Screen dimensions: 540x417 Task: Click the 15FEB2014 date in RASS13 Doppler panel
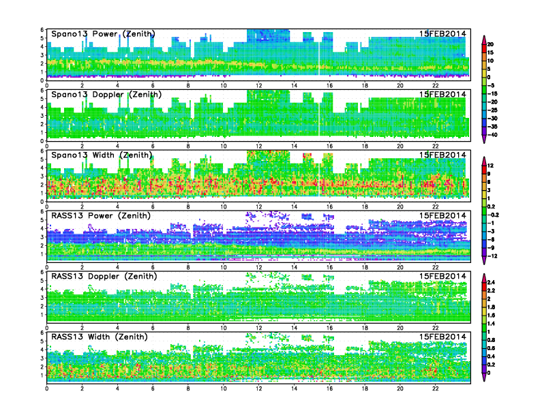[x=442, y=276]
